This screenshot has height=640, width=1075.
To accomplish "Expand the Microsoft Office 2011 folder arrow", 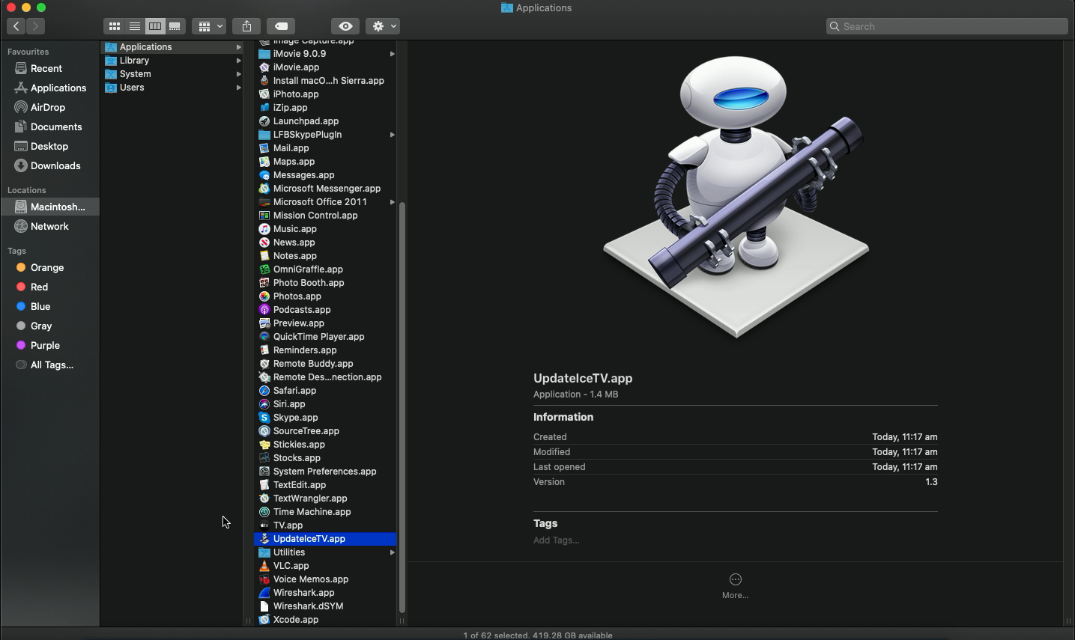I will point(393,202).
